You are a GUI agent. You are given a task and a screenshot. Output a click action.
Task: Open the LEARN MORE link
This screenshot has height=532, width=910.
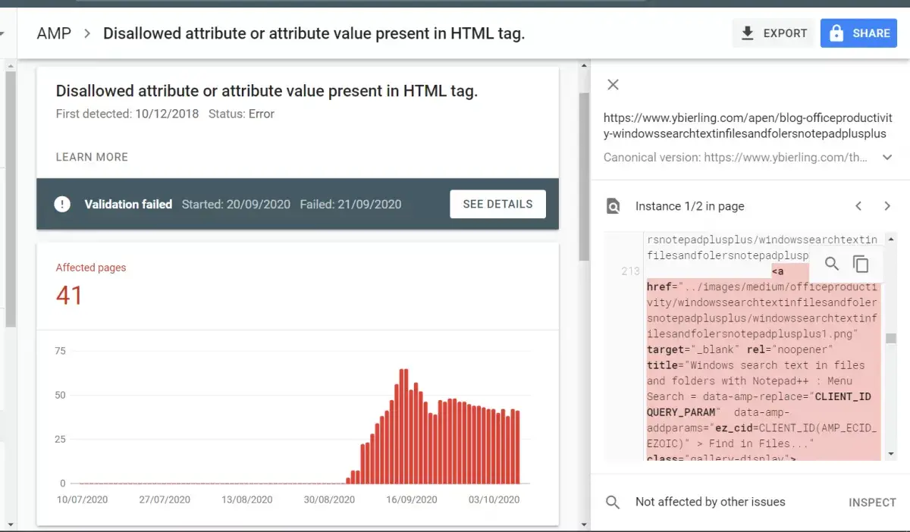tap(92, 157)
